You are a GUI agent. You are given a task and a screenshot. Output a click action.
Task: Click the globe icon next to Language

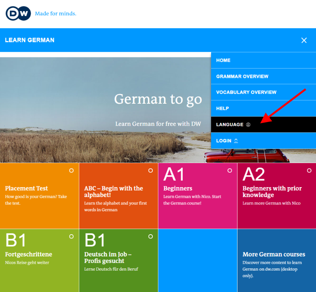pyautogui.click(x=248, y=125)
